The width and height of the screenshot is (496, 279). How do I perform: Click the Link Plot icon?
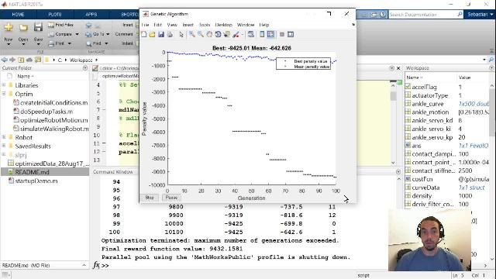(251, 34)
